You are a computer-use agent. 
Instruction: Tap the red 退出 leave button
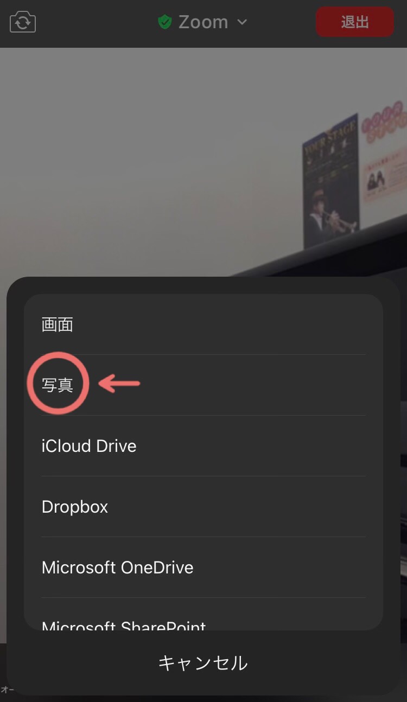click(355, 22)
